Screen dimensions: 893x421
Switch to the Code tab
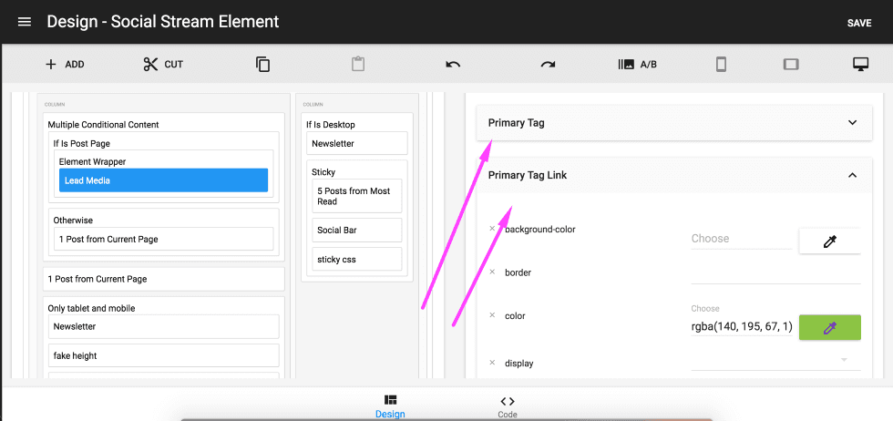coord(508,406)
